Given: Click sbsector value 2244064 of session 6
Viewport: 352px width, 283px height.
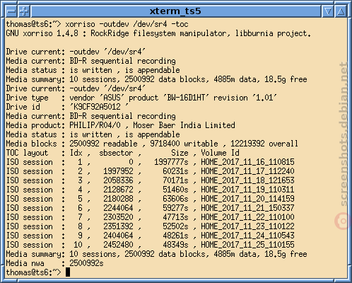Looking at the screenshot, I should tap(118, 208).
